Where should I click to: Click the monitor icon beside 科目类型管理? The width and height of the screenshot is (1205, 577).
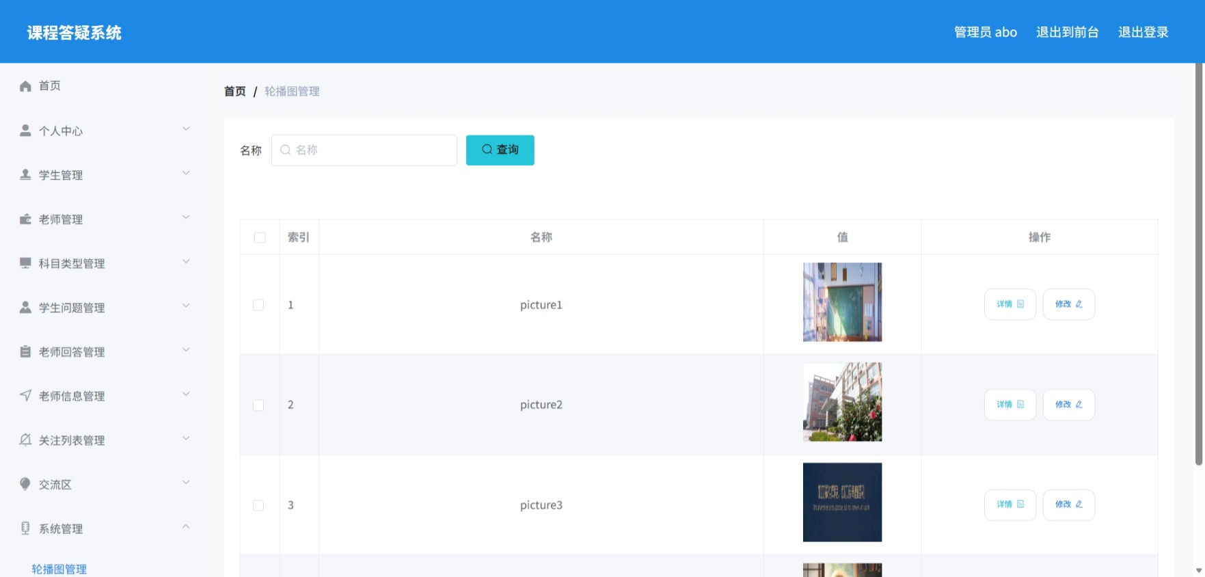pos(25,263)
